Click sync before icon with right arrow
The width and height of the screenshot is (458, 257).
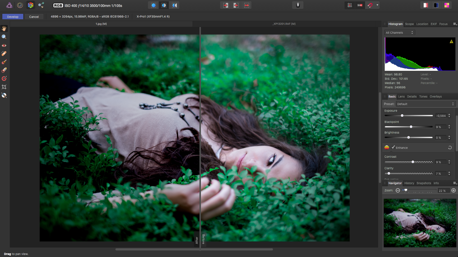[x=226, y=5]
